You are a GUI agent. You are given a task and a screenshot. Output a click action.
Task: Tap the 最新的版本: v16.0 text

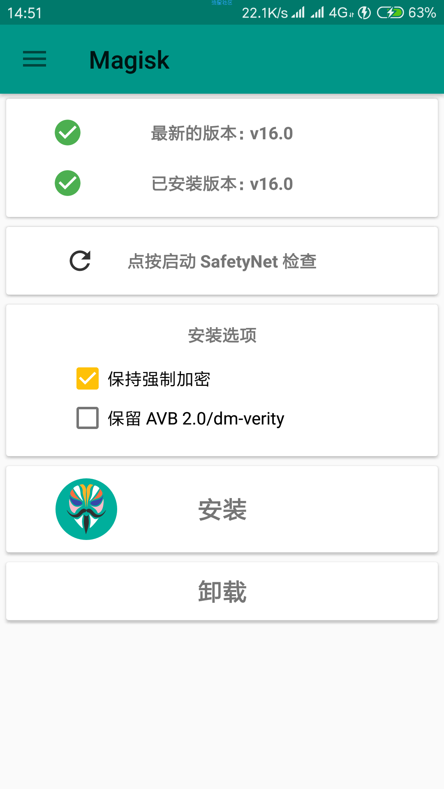(222, 134)
